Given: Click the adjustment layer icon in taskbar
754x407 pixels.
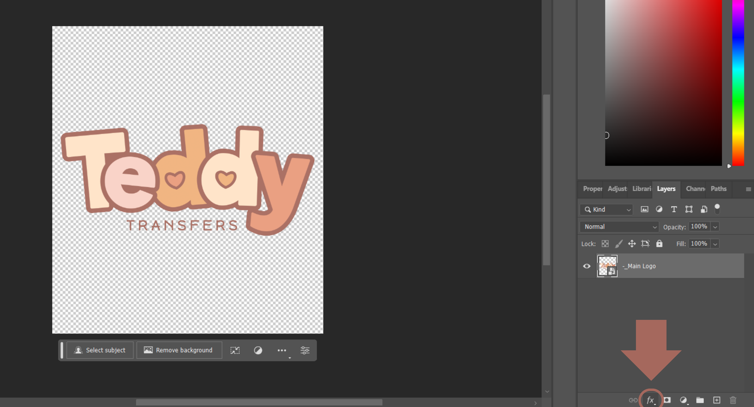Looking at the screenshot, I should pyautogui.click(x=258, y=350).
